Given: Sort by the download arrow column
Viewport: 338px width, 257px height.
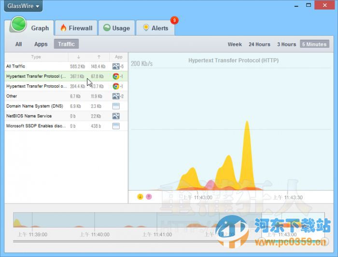Looking at the screenshot, I should pyautogui.click(x=78, y=57).
